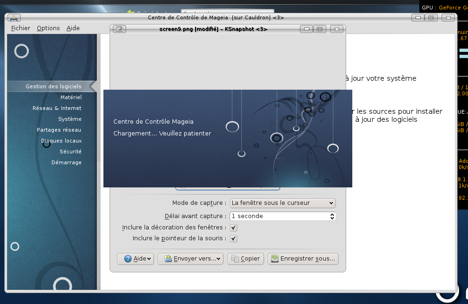Click the 'les sources pour installer' text
The height and width of the screenshot is (304, 468).
point(400,111)
